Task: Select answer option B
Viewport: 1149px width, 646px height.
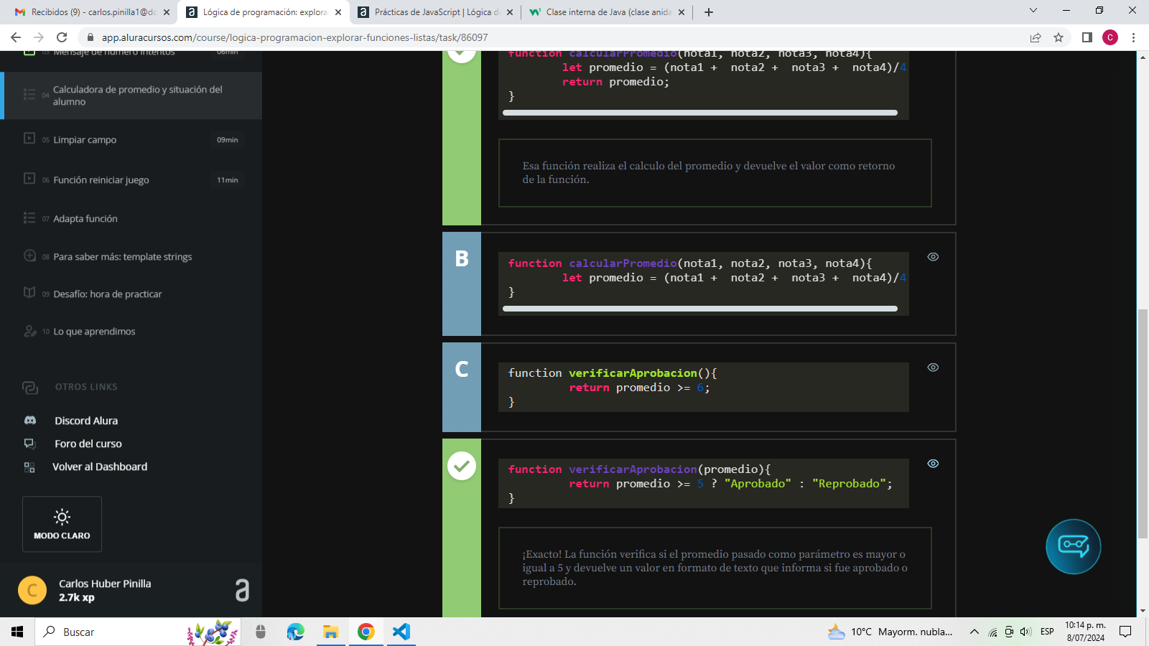Action: 462,284
